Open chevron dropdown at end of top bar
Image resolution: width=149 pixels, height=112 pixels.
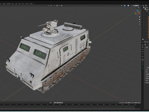tap(34, 4)
